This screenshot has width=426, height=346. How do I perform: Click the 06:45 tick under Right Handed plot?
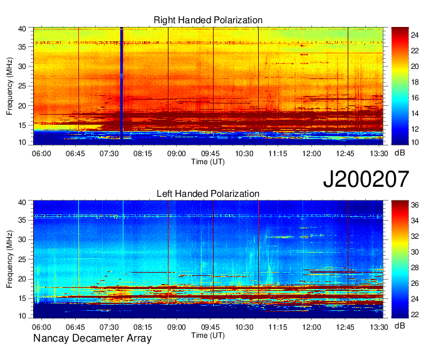click(x=75, y=154)
